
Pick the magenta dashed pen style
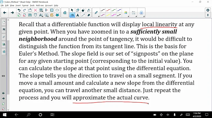[114, 15]
